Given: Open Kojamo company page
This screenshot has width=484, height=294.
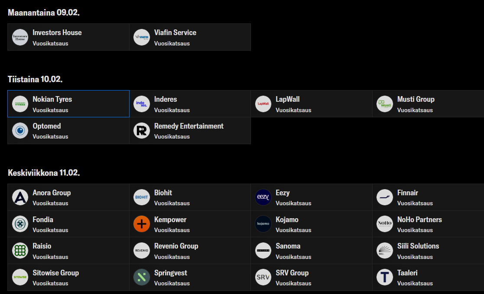Looking at the screenshot, I should [x=287, y=220].
